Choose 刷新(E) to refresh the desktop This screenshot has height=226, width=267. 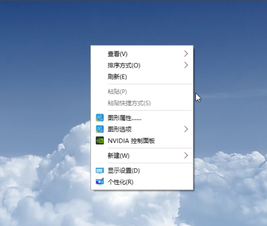[x=142, y=77]
